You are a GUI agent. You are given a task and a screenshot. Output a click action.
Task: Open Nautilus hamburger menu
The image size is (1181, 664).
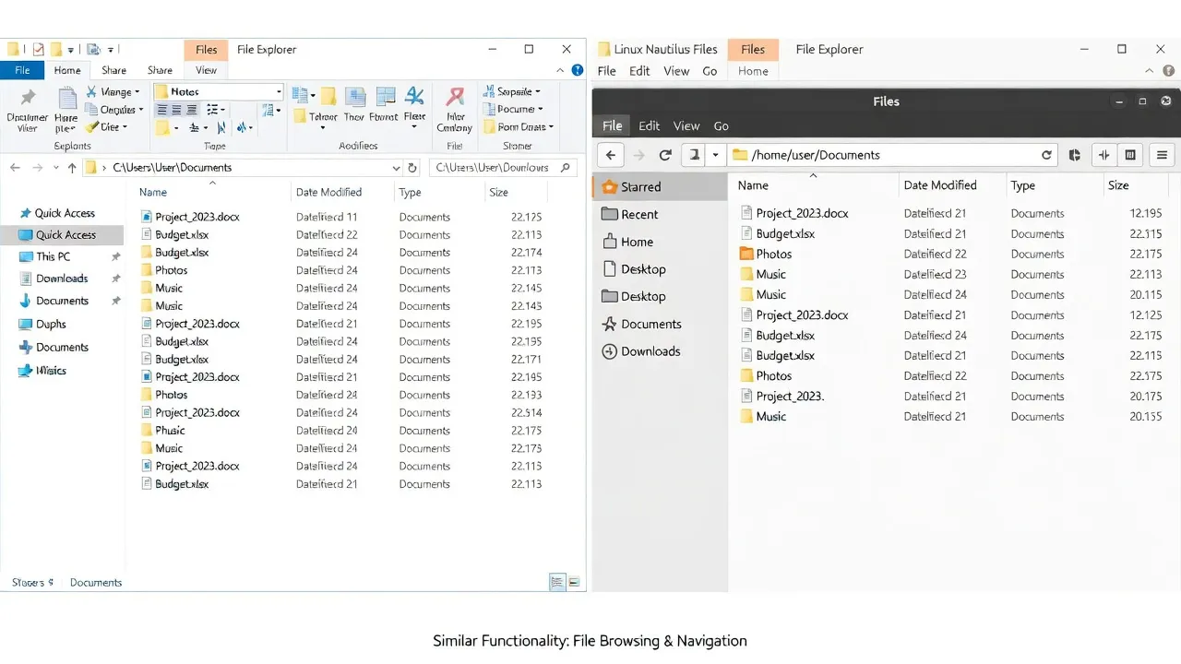pos(1162,155)
